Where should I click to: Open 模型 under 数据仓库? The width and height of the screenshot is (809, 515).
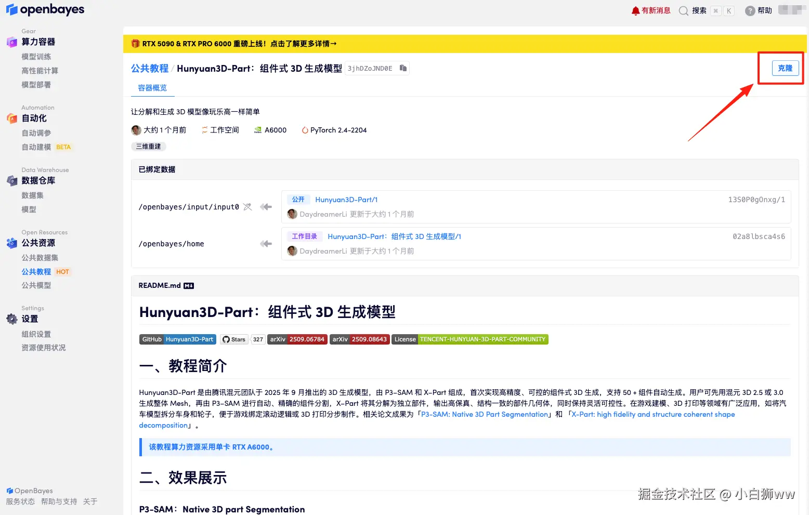click(x=29, y=209)
